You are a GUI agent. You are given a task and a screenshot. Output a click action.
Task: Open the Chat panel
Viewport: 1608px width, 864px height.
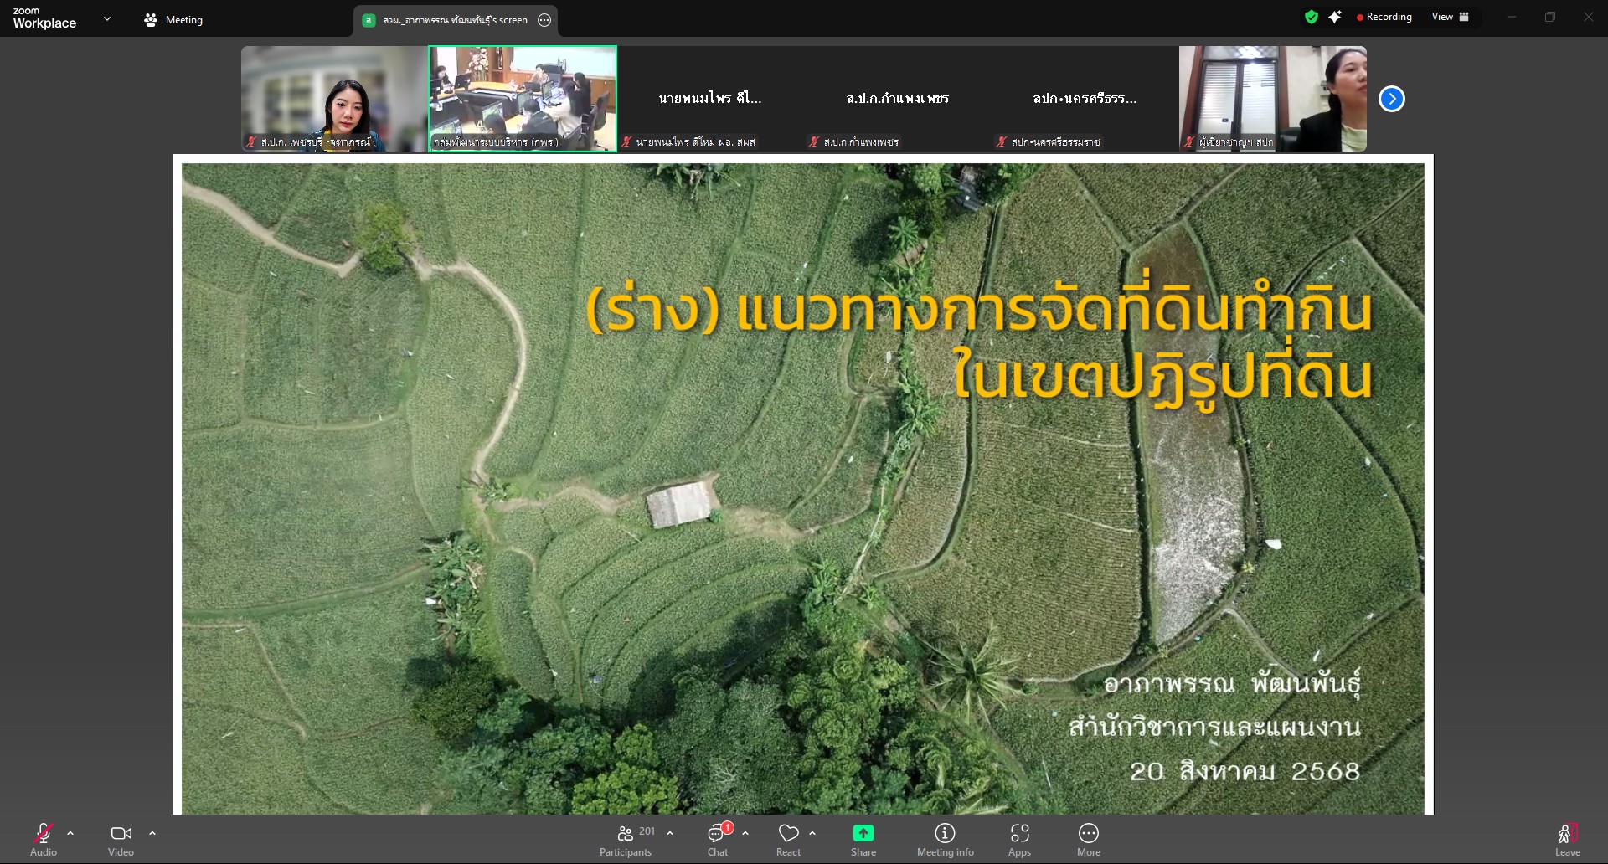pos(717,840)
